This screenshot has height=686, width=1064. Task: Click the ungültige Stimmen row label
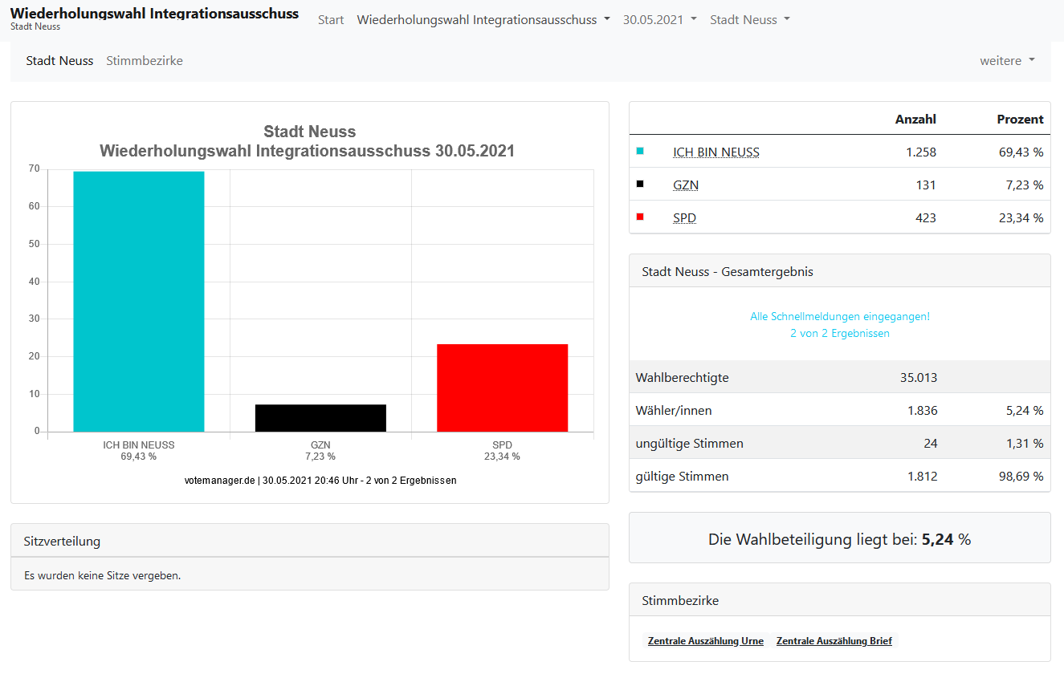click(689, 443)
